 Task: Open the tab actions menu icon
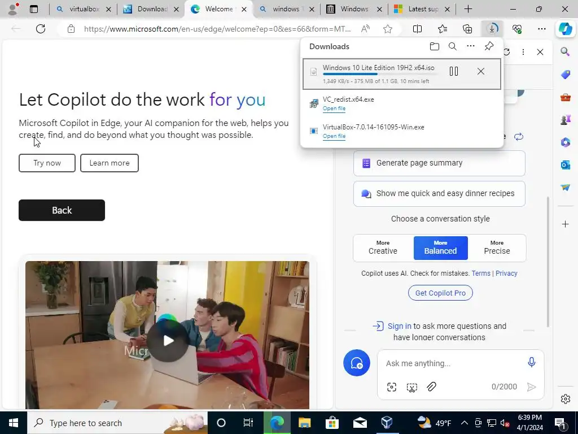tap(33, 9)
